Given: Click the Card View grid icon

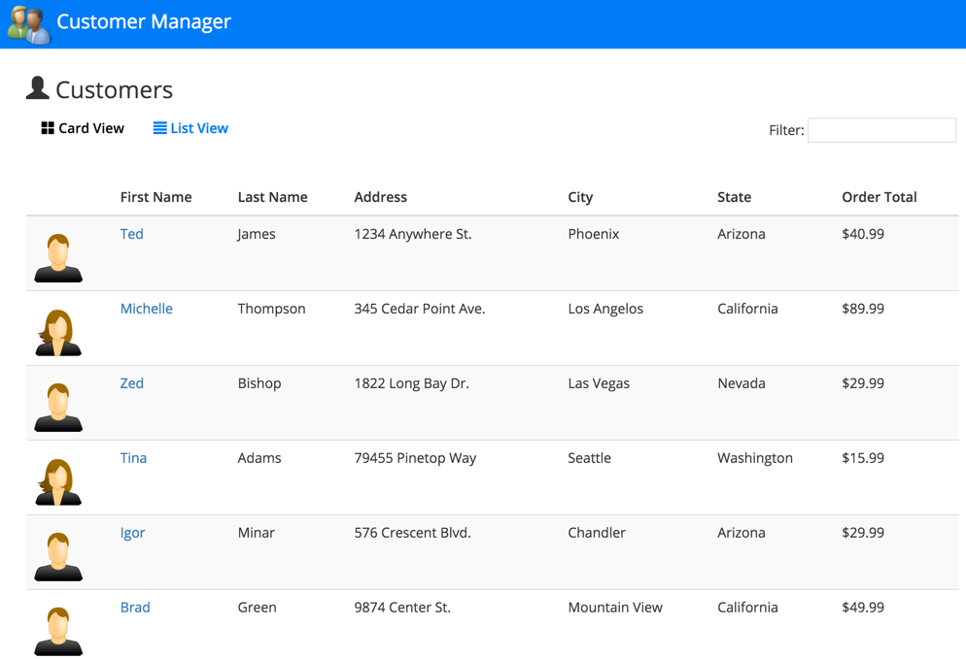Looking at the screenshot, I should pos(48,128).
